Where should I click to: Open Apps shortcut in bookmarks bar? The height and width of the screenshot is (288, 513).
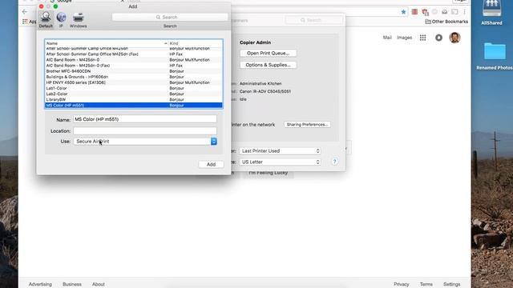tap(29, 22)
